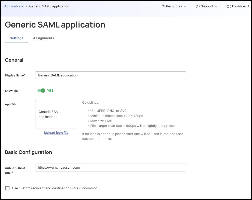Image resolution: width=252 pixels, height=200 pixels.
Task: Open the Resources dropdown menu
Action: click(x=174, y=6)
